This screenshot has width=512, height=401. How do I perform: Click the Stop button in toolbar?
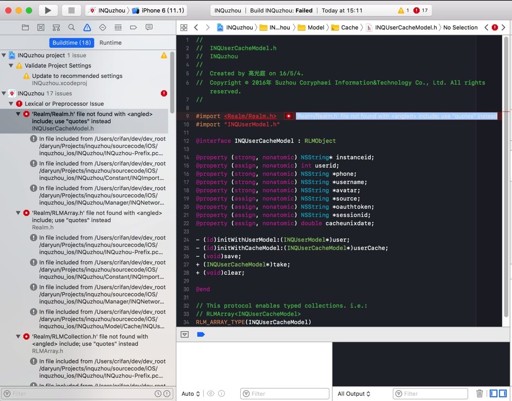(x=71, y=10)
